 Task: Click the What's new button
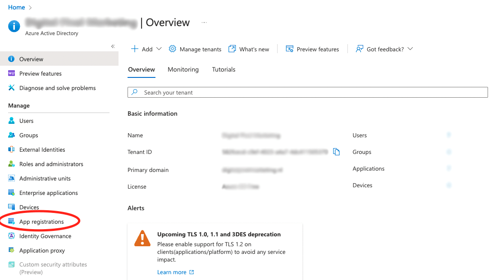click(x=249, y=49)
